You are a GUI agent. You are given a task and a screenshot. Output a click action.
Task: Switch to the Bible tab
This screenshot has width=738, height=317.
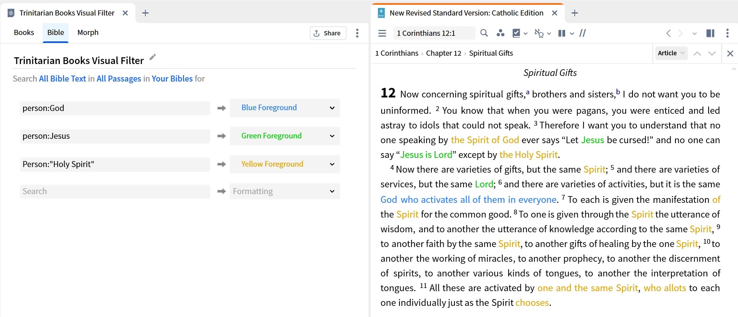56,33
